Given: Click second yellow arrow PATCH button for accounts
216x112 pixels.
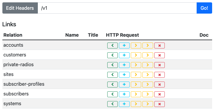Looking at the screenshot, I should (x=148, y=46).
